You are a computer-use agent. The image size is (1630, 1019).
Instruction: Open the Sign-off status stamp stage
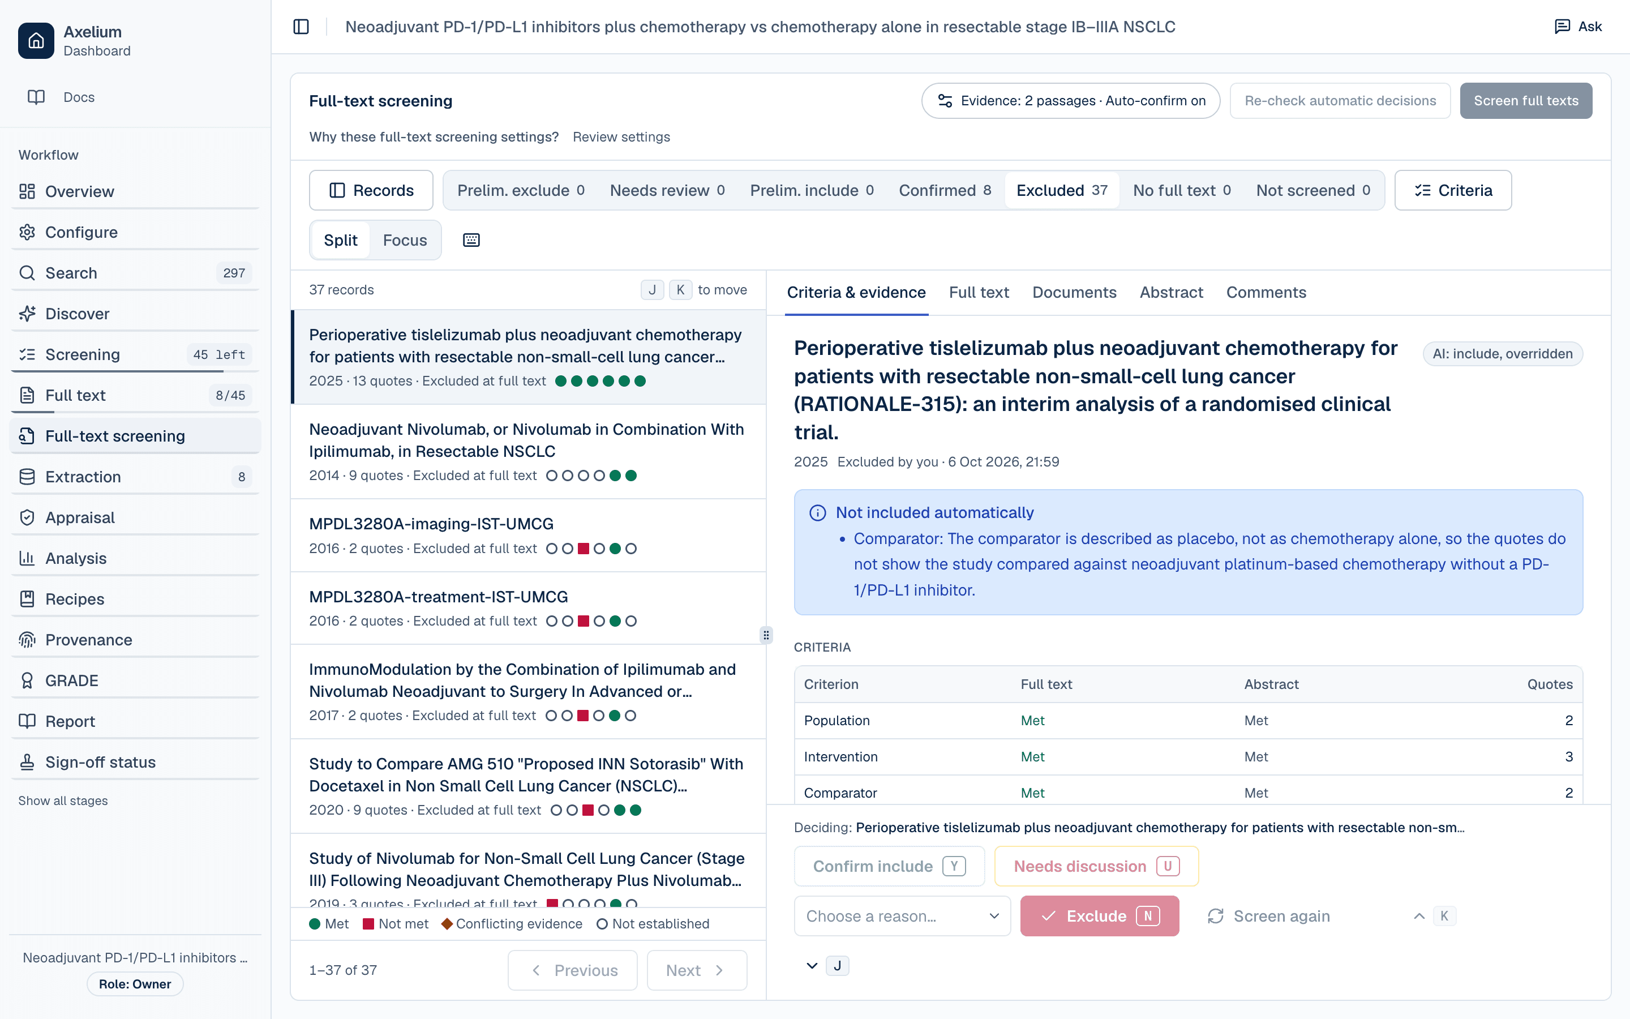click(135, 762)
